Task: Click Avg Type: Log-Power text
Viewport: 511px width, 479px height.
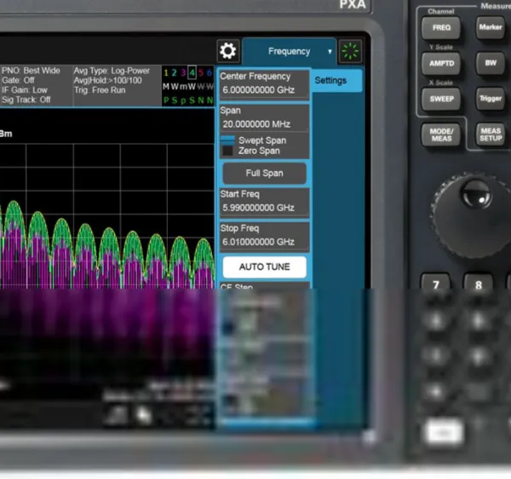Action: coord(112,71)
